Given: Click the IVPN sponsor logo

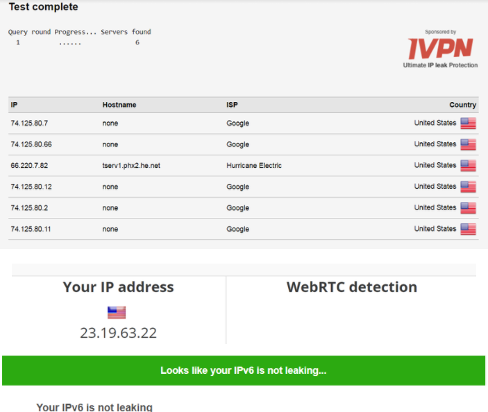Looking at the screenshot, I should pyautogui.click(x=440, y=48).
